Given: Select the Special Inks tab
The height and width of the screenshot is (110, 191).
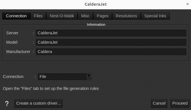Looking at the screenshot, I should [155, 16].
